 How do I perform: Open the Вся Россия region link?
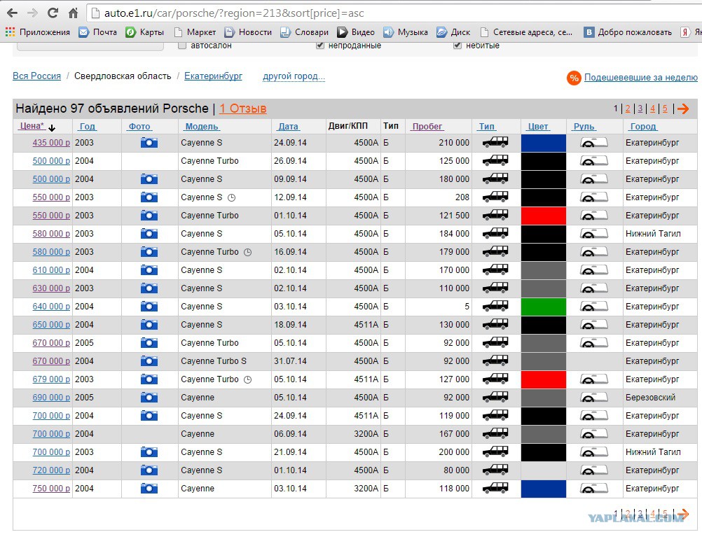tap(36, 76)
